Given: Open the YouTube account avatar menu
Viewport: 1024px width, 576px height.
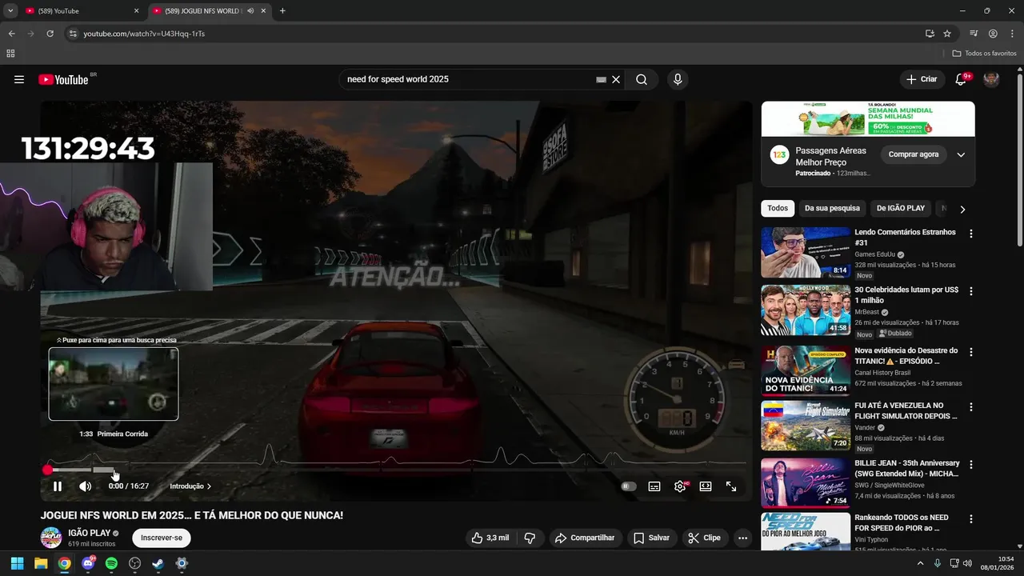Looking at the screenshot, I should [x=991, y=79].
